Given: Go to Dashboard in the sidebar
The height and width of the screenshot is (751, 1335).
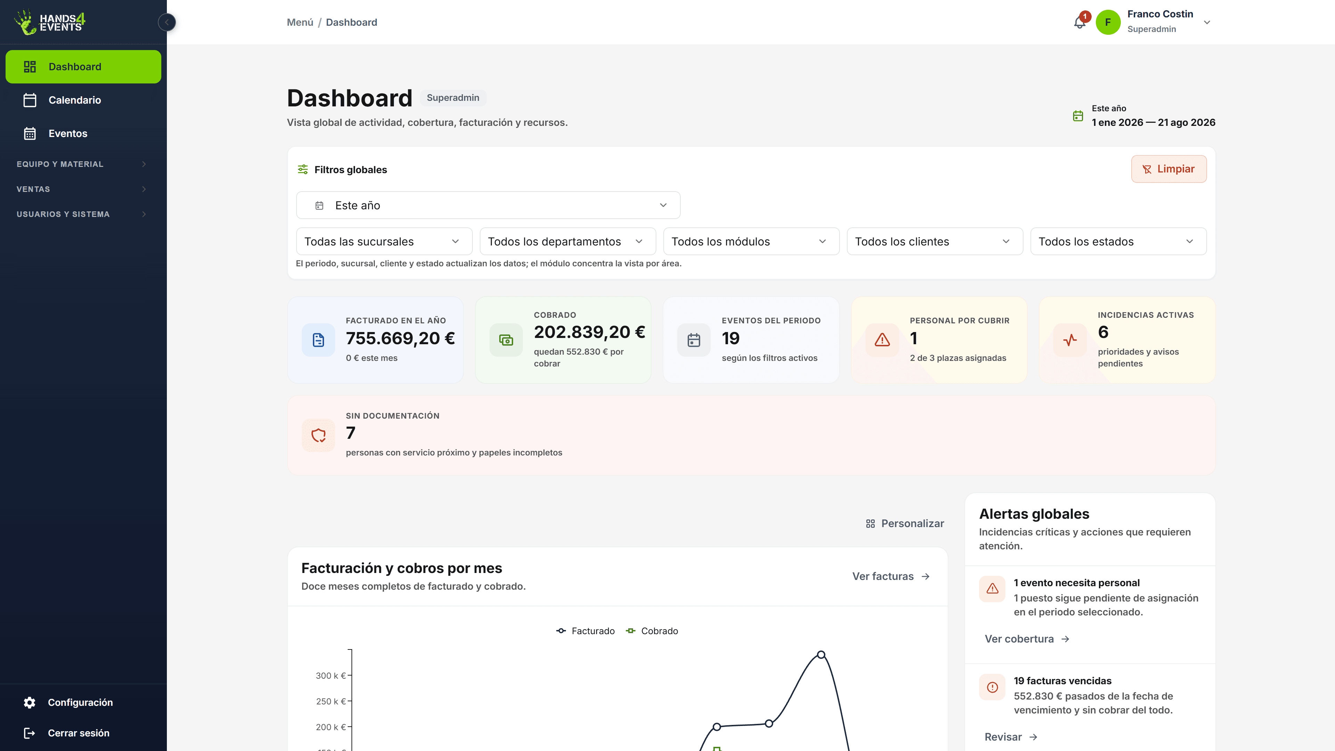Looking at the screenshot, I should [83, 67].
